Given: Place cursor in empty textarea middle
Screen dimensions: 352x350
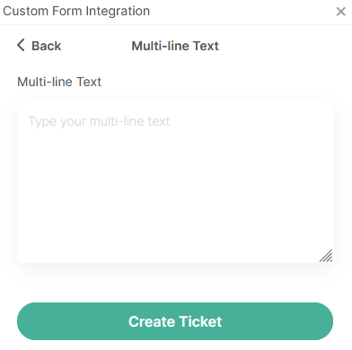Looking at the screenshot, I should (175, 181).
